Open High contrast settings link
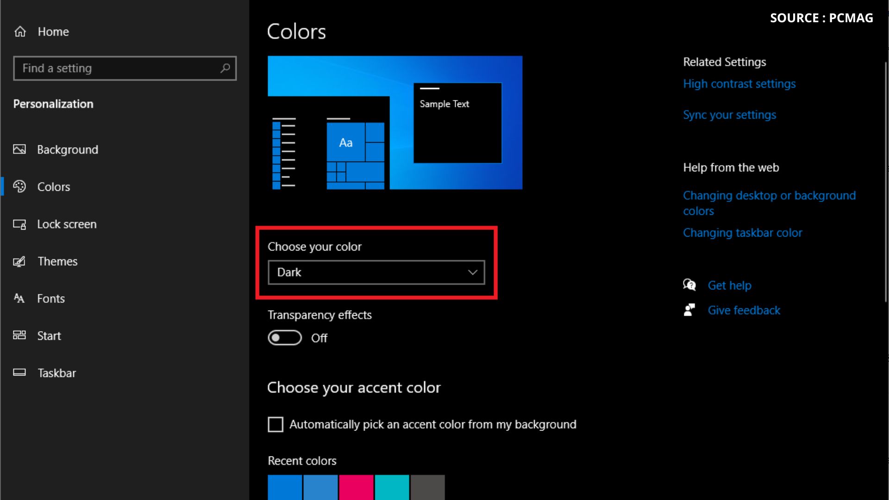Screen dimensions: 889x500 (x=739, y=84)
